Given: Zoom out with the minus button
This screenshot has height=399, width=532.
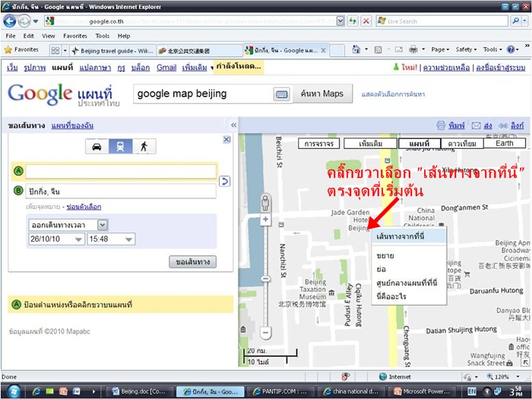Looking at the screenshot, I should click(x=265, y=333).
